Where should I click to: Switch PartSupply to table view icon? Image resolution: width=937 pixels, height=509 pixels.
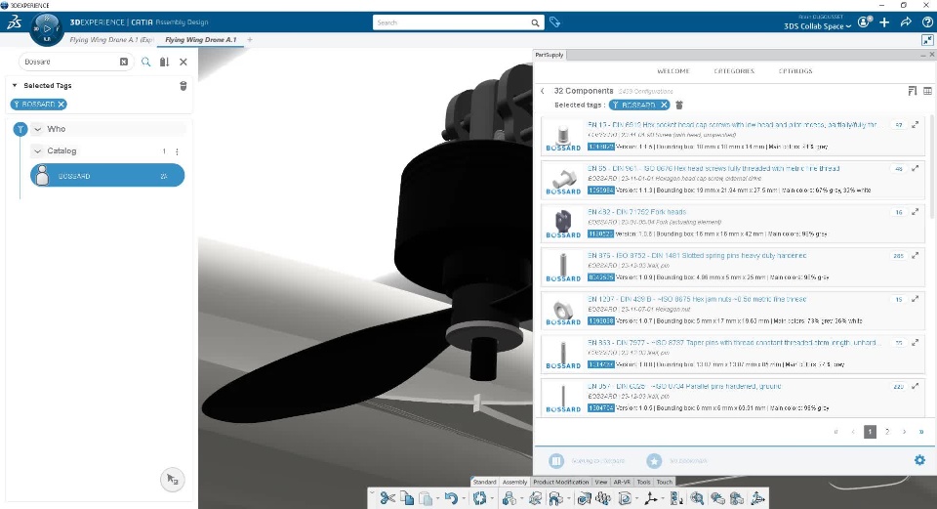(927, 91)
